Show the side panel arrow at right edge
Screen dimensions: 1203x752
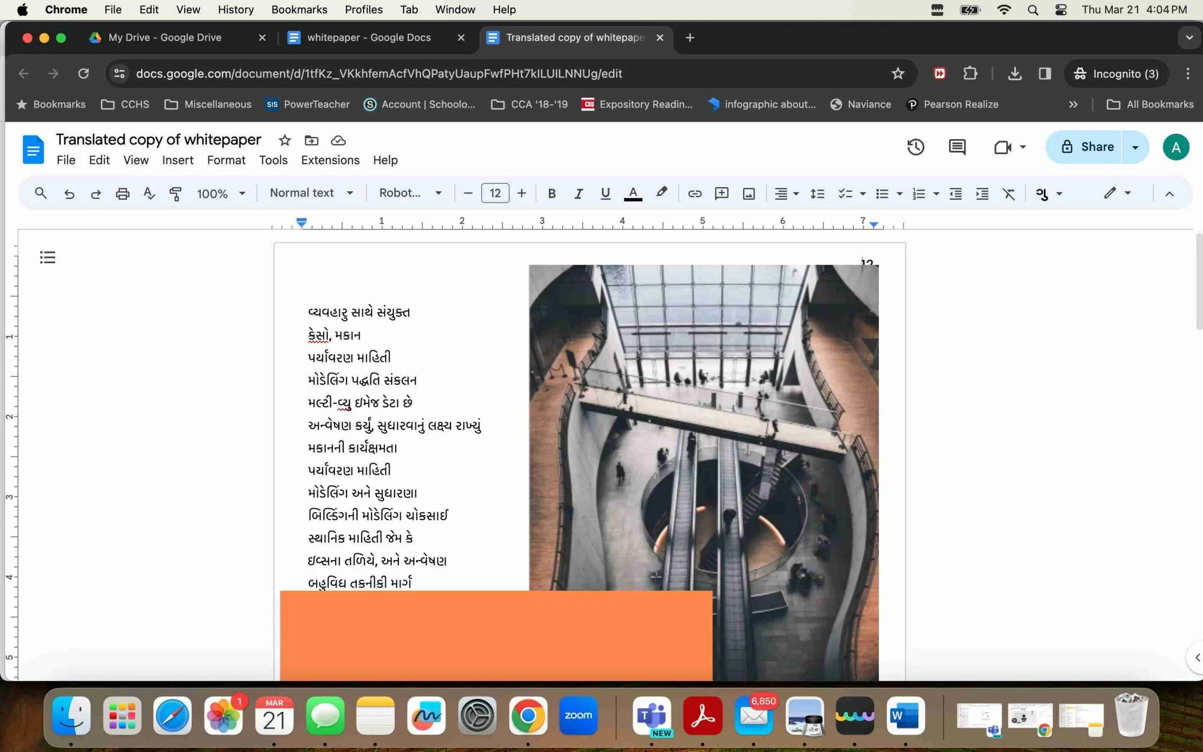click(1197, 658)
